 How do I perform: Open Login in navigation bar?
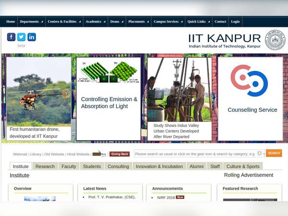pos(235,22)
